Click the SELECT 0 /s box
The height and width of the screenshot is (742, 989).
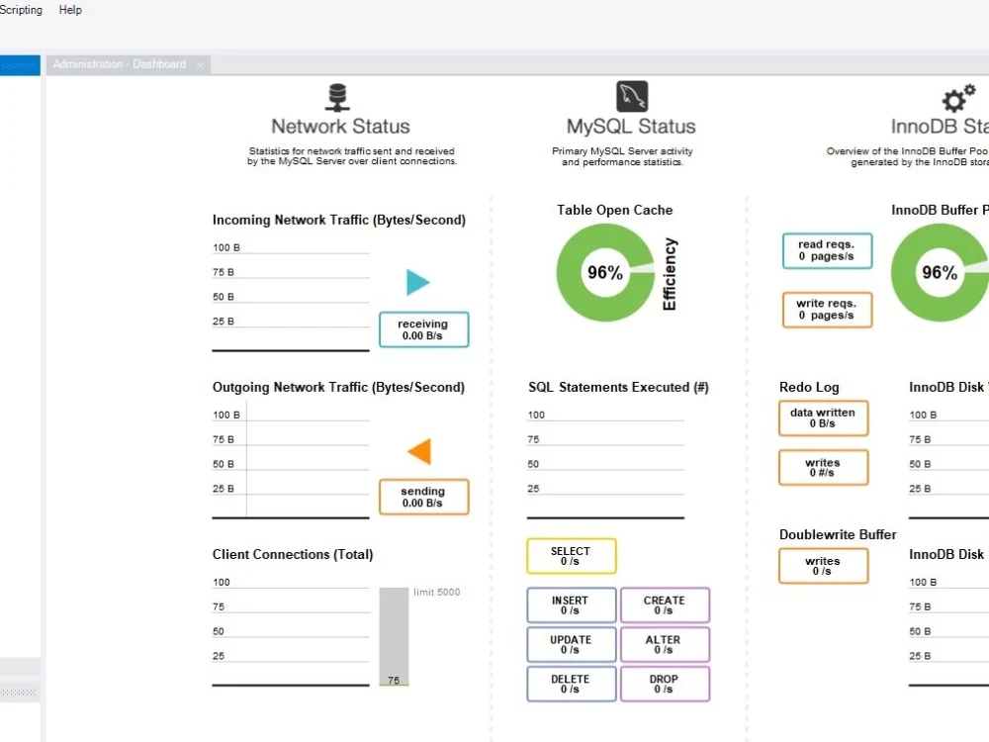point(572,556)
